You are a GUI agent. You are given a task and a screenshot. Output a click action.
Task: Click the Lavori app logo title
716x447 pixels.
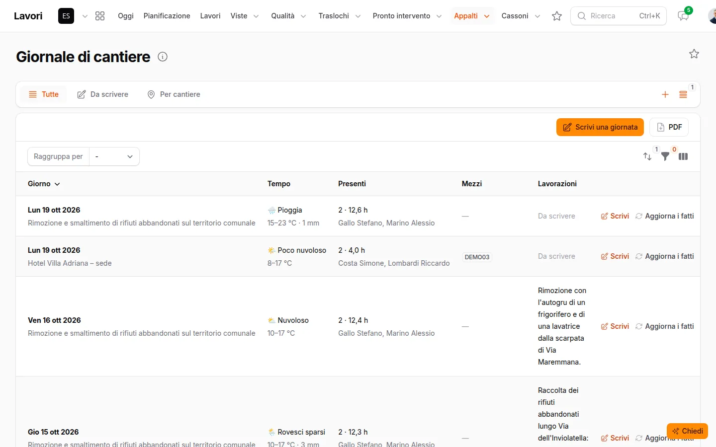[x=28, y=16]
